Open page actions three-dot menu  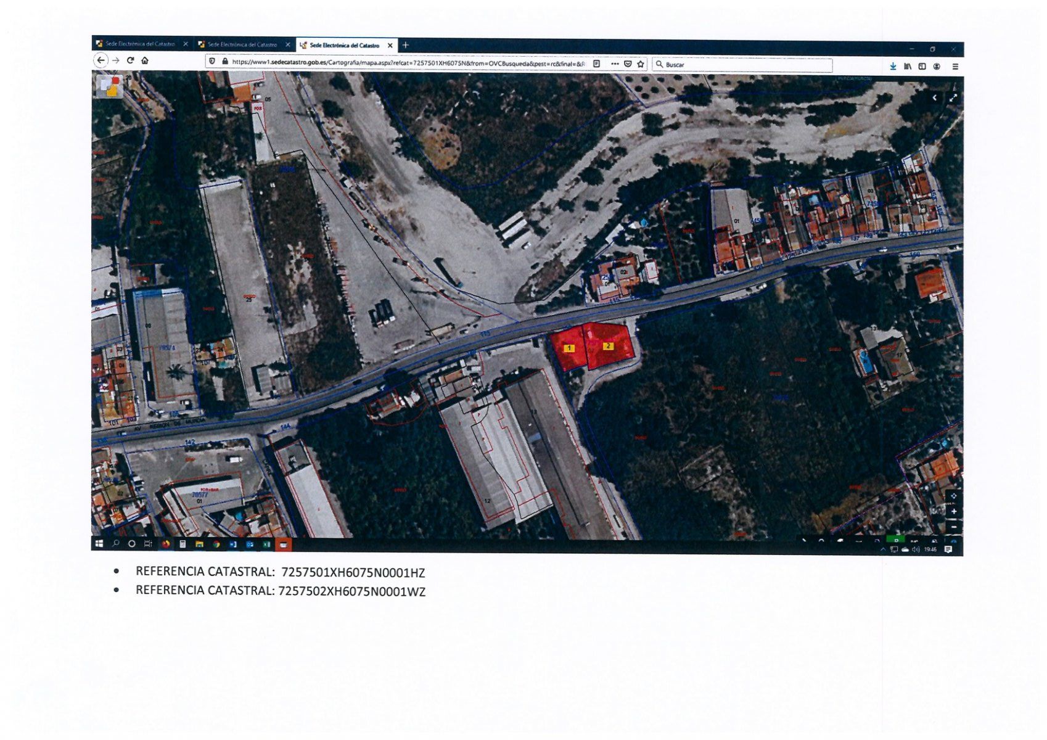click(614, 64)
